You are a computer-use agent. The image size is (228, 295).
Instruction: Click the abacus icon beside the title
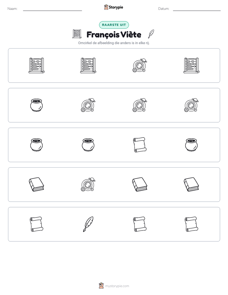point(77,34)
